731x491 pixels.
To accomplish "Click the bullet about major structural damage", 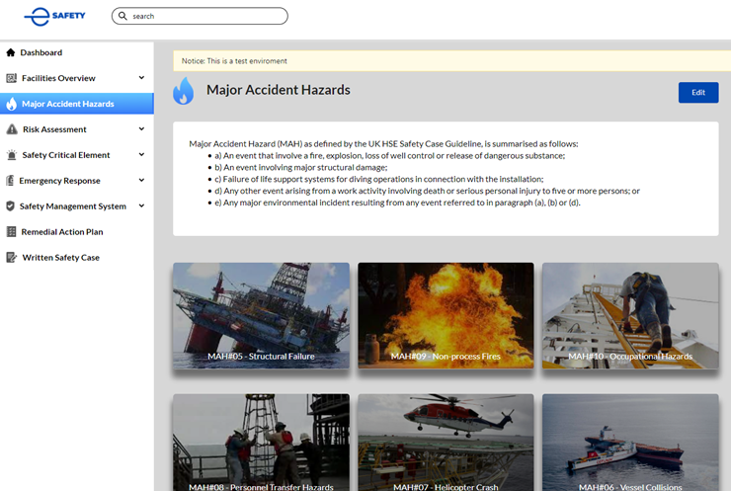I will pos(300,167).
